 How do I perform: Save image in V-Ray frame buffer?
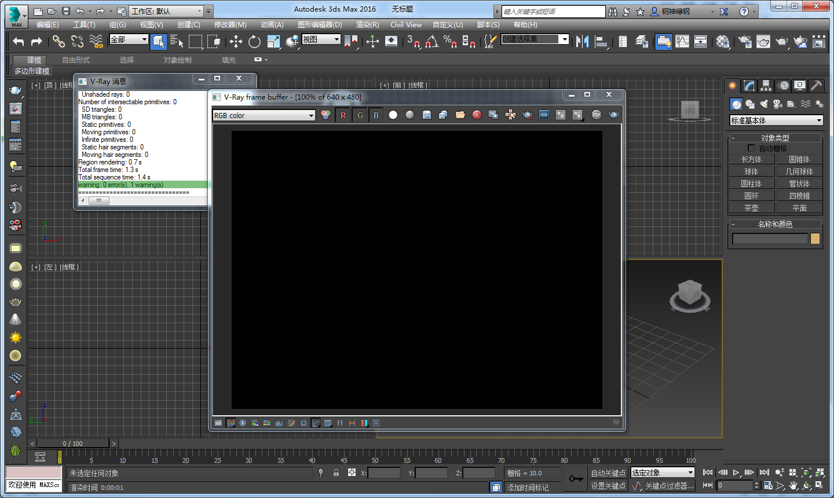(x=427, y=115)
